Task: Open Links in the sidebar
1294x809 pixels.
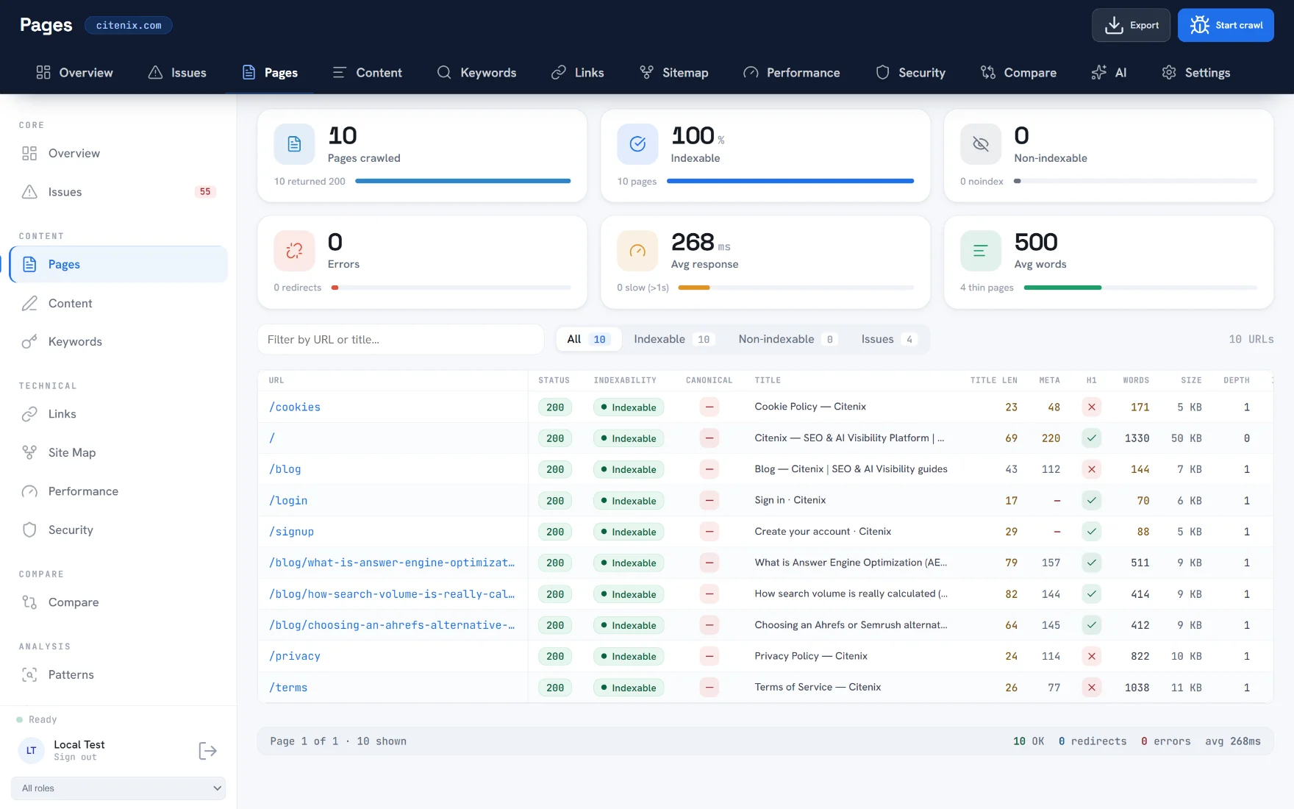Action: (x=118, y=414)
